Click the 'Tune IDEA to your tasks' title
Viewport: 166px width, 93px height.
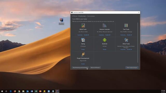pos(80,19)
